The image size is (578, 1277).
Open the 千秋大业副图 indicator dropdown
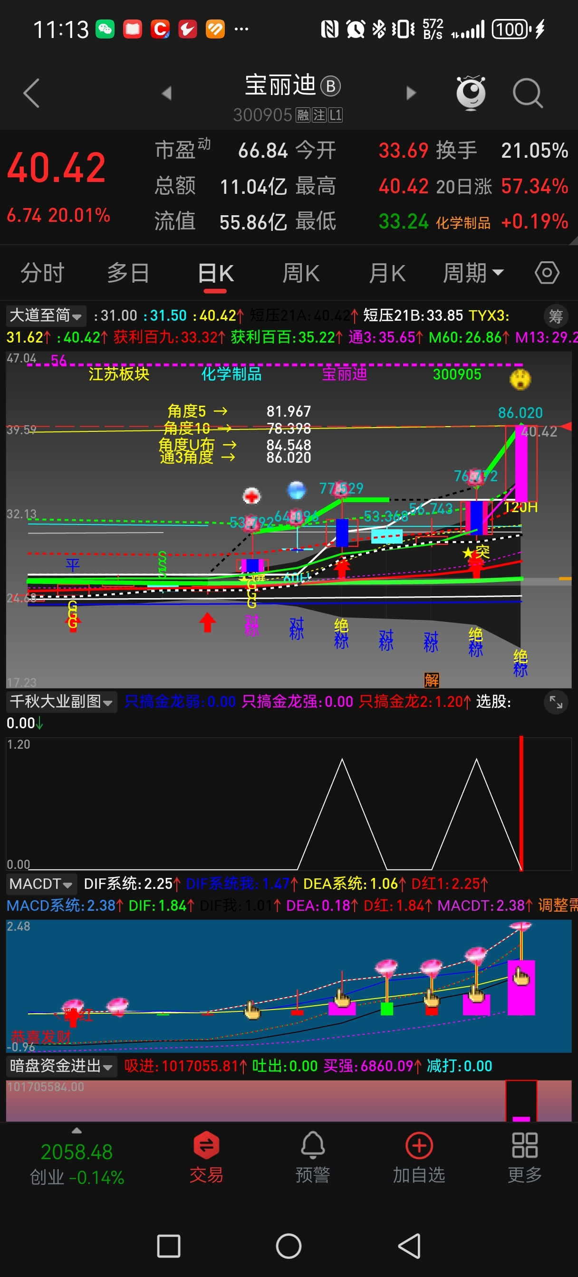[61, 702]
